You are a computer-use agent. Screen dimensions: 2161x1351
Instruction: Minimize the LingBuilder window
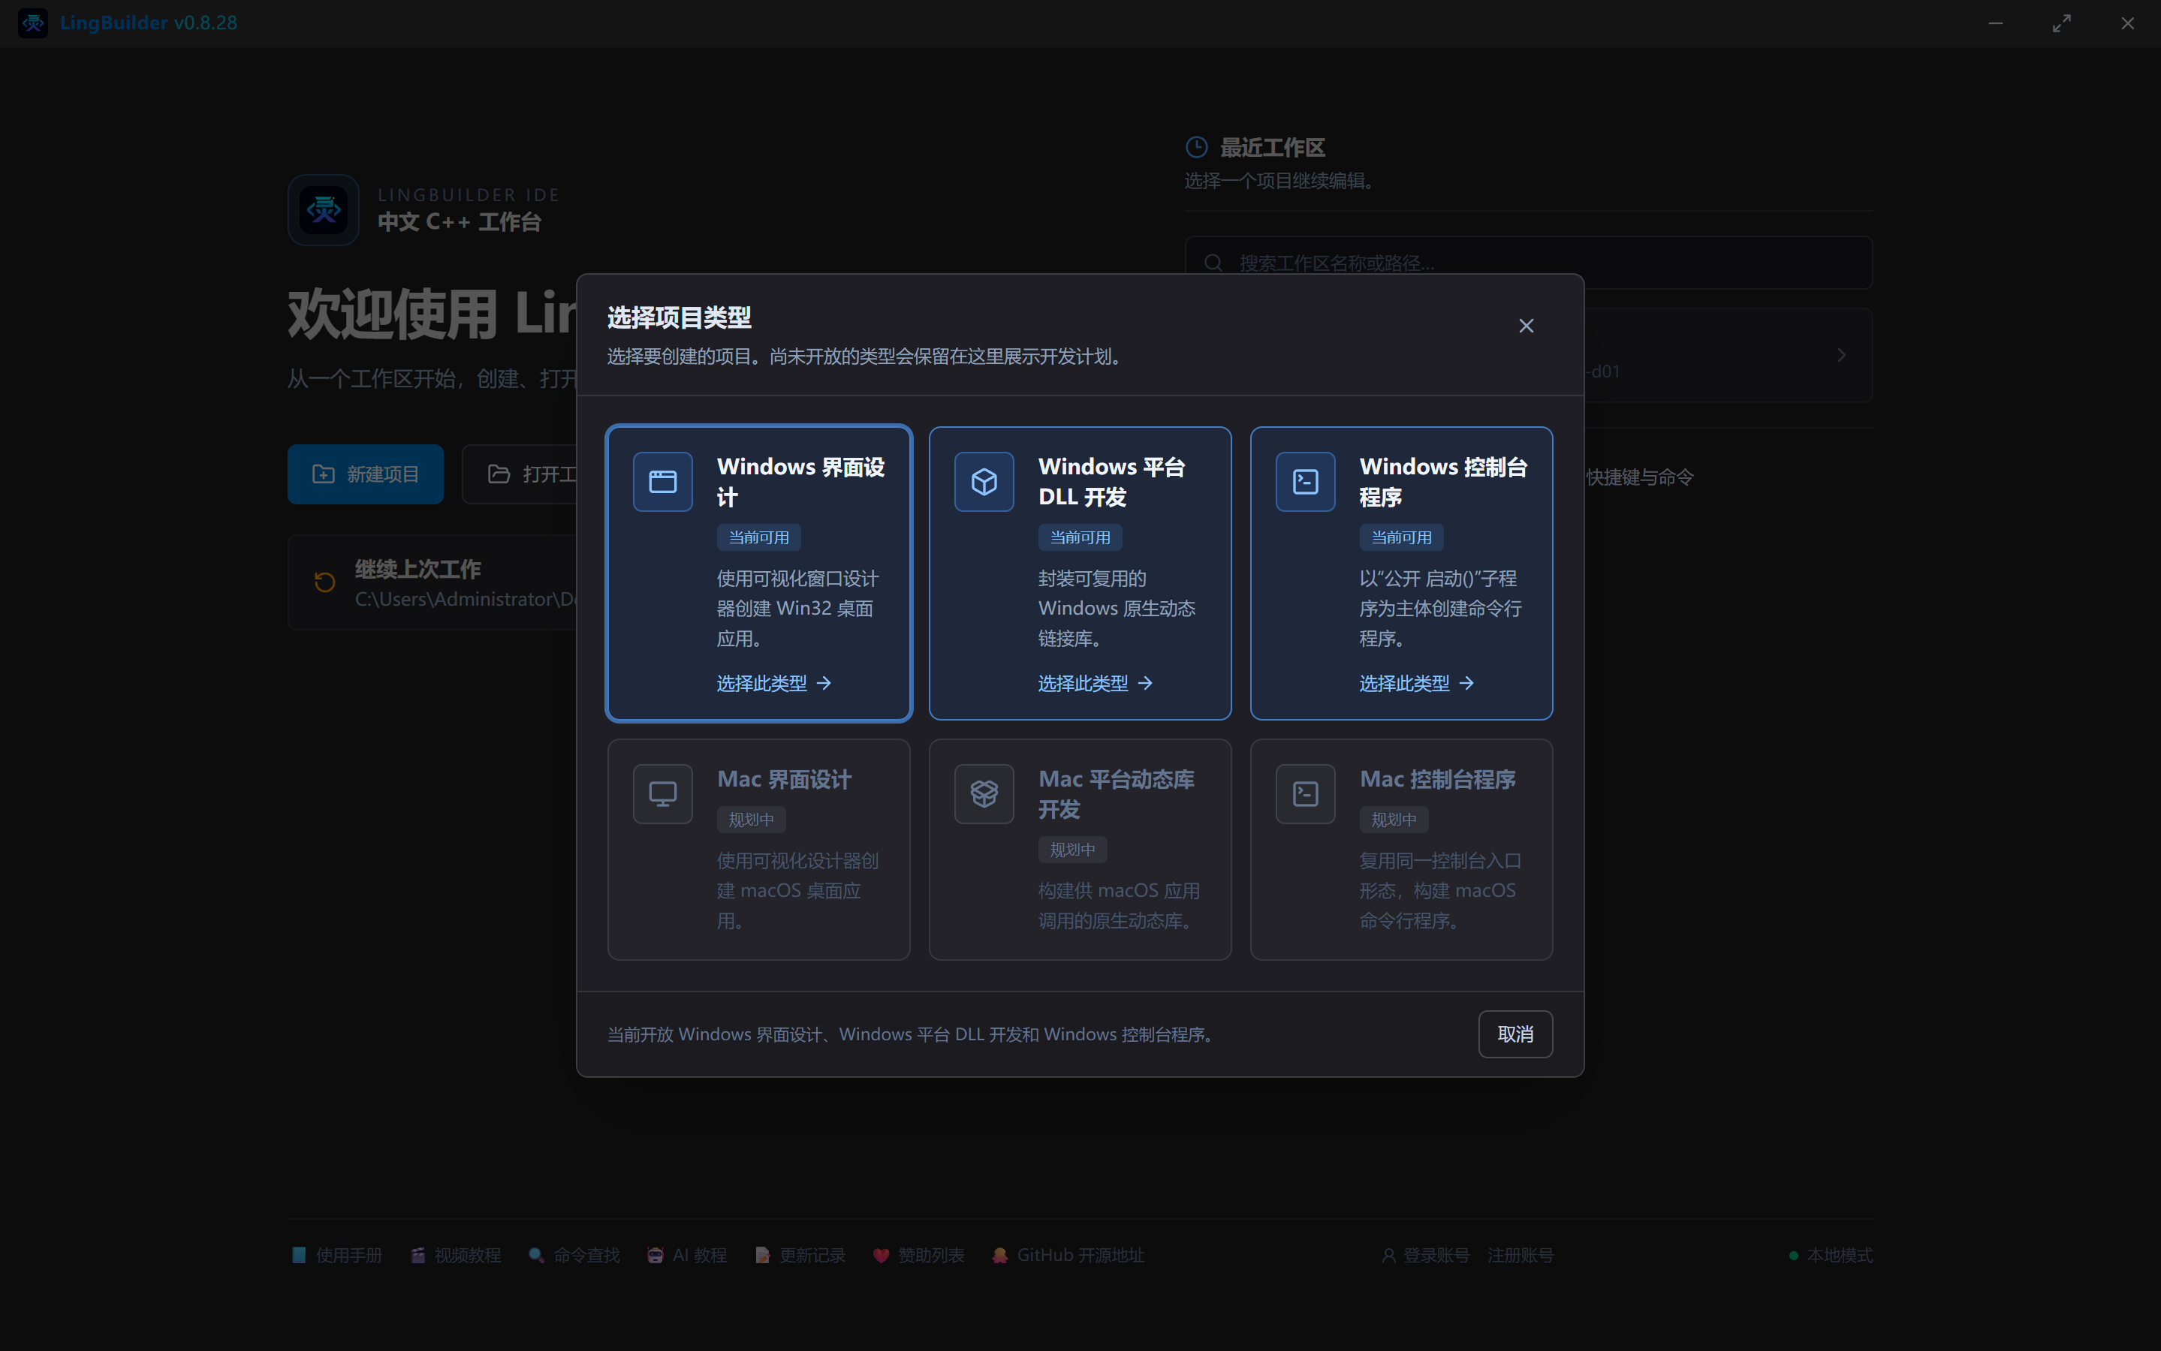[x=1995, y=23]
